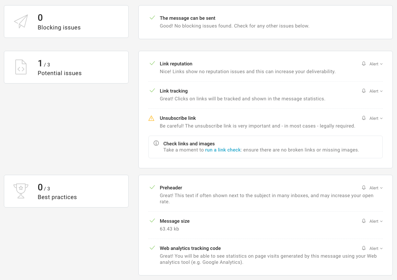The image size is (397, 280).
Task: Click the bell icon for Message size
Action: tap(364, 221)
